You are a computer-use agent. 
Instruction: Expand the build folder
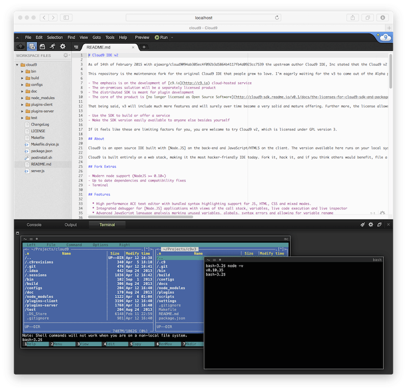coord(22,78)
